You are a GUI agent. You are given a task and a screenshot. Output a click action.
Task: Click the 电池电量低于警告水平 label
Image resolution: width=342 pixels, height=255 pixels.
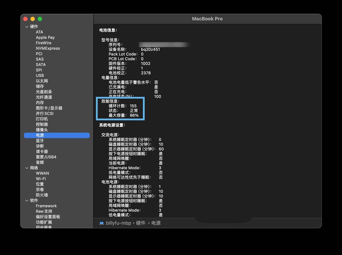pyautogui.click(x=130, y=82)
